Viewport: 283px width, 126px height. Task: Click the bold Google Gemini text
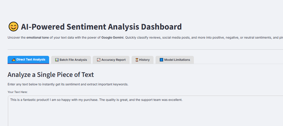(x=113, y=38)
